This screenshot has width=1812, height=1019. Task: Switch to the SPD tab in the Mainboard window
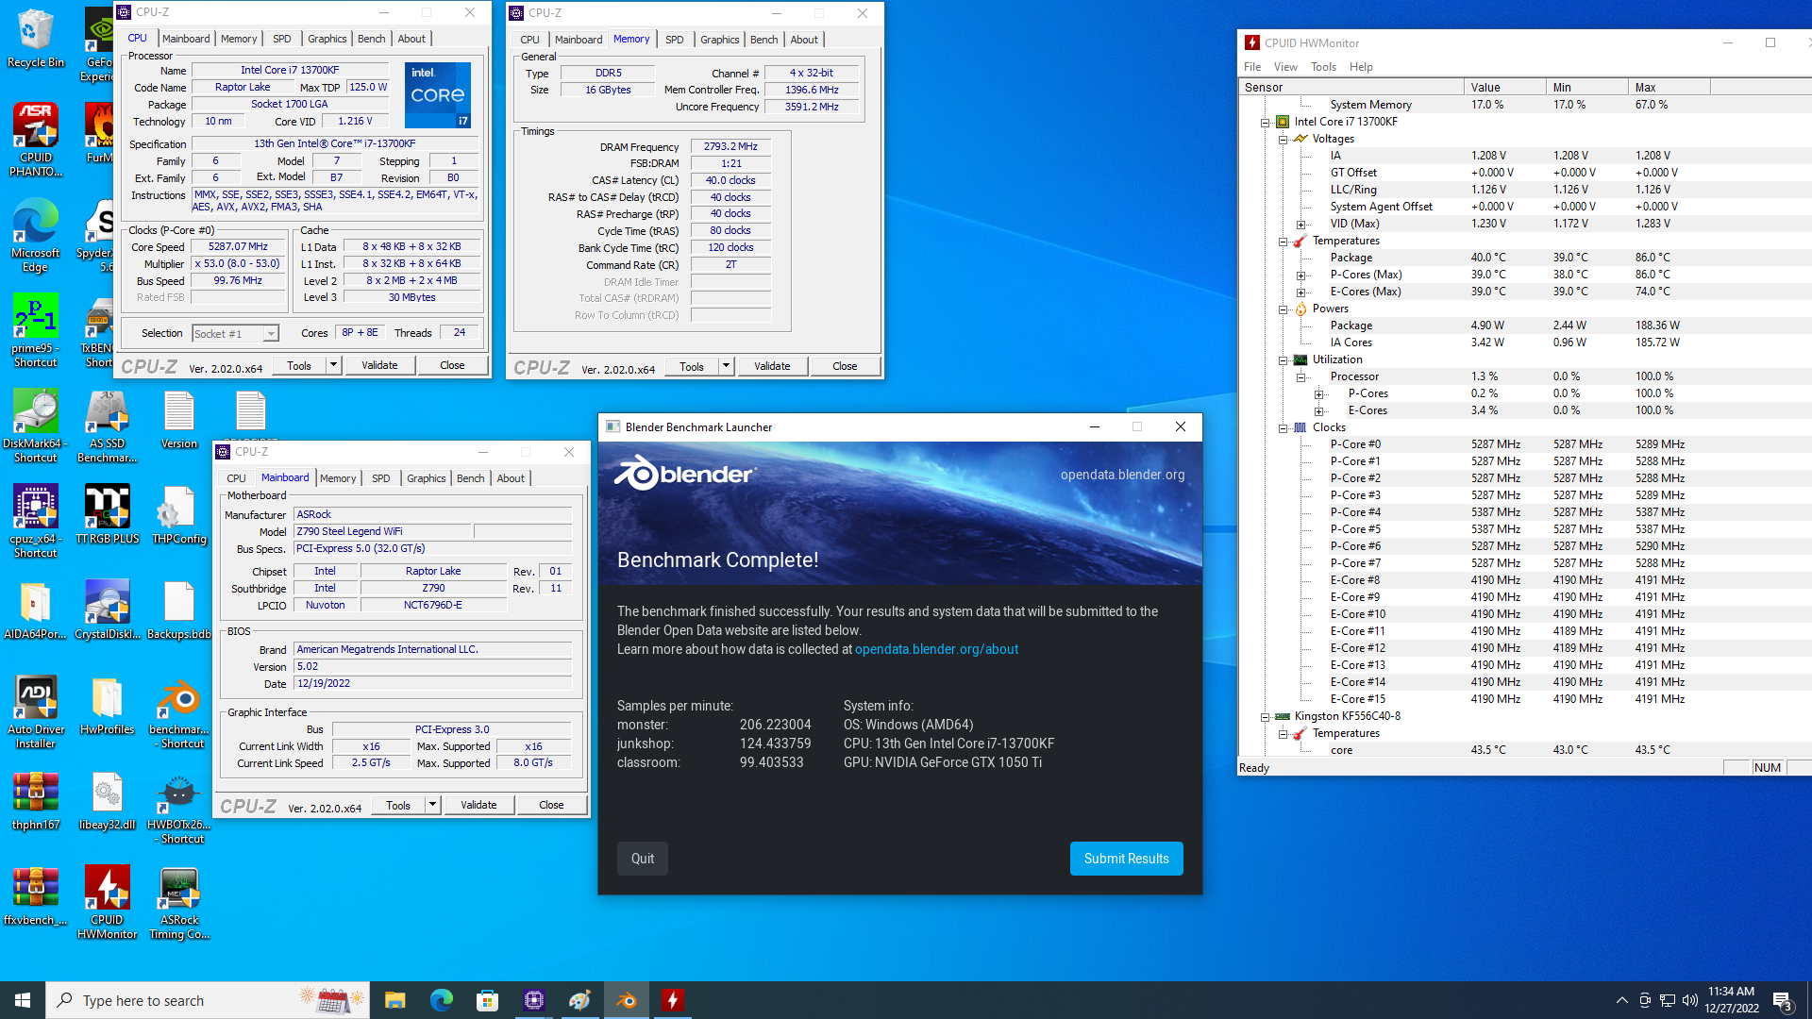click(380, 478)
